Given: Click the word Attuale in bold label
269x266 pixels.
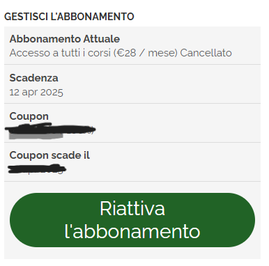Looking at the screenshot, I should [102, 39].
